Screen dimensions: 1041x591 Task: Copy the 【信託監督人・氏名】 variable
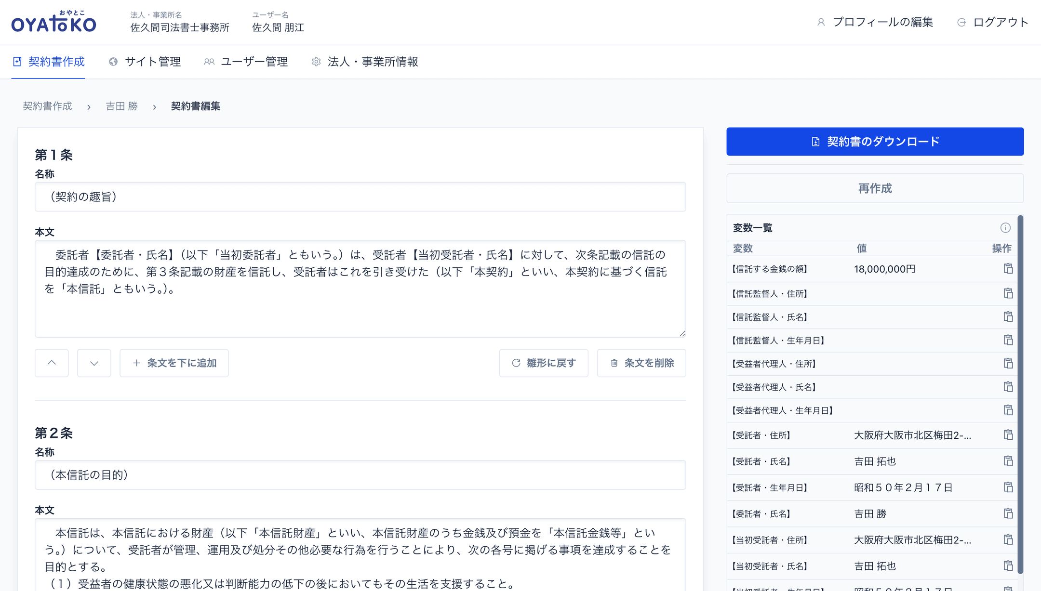point(1008,316)
